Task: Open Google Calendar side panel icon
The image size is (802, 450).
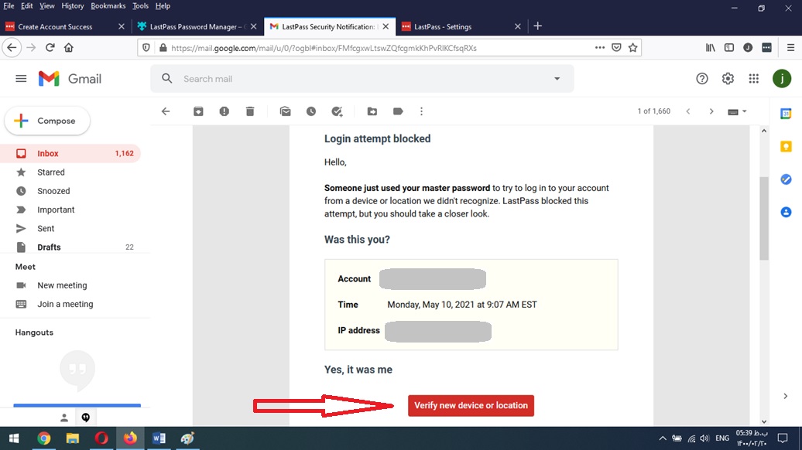Action: [x=787, y=114]
